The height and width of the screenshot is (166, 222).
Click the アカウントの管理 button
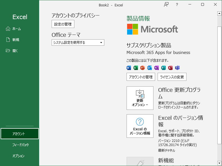pos(141,77)
